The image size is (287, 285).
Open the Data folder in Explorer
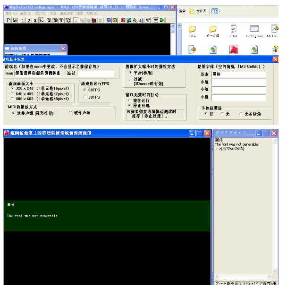coord(192,31)
